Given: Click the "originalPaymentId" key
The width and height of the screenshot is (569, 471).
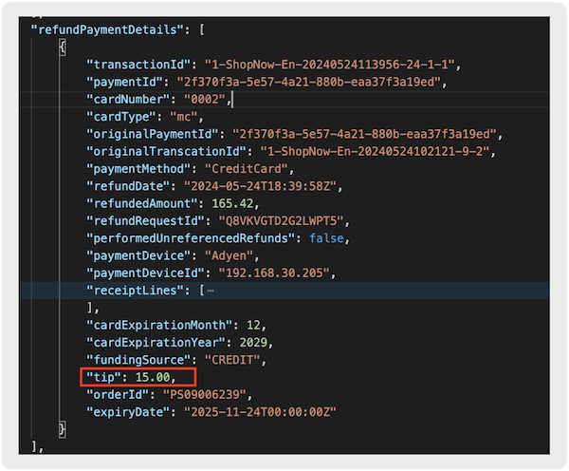Looking at the screenshot, I should click(x=153, y=134).
